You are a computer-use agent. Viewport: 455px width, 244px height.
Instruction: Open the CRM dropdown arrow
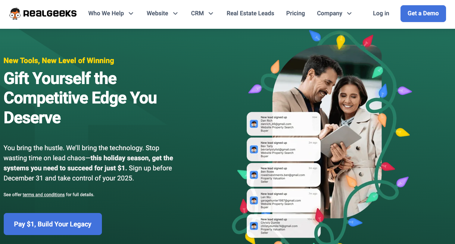[211, 13]
